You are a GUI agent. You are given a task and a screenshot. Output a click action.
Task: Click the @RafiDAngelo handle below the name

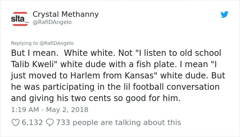[x=52, y=22]
